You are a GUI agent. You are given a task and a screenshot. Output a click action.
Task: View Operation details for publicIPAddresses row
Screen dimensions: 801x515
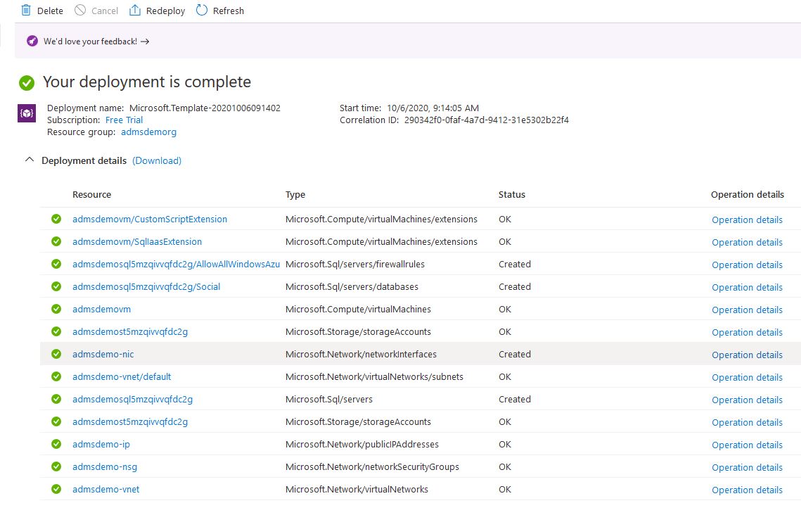click(747, 445)
